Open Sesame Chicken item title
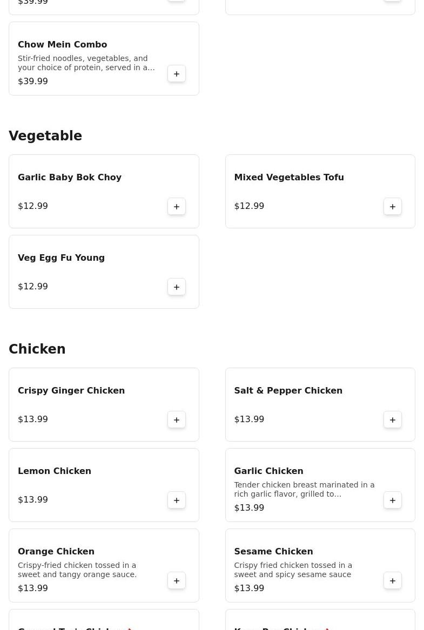The height and width of the screenshot is (630, 424). click(x=273, y=552)
